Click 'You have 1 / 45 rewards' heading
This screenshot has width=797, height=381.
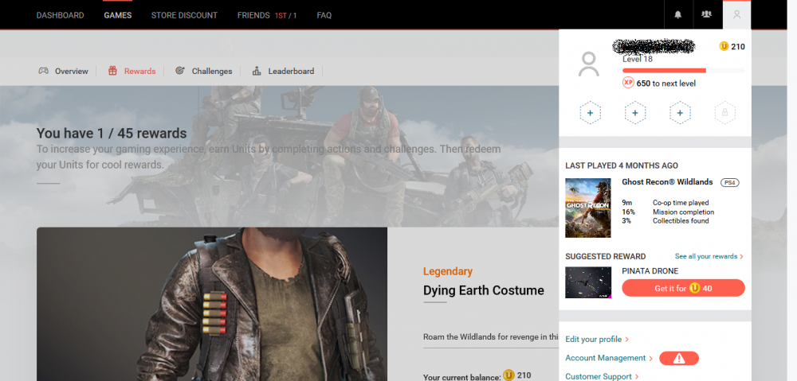click(112, 134)
